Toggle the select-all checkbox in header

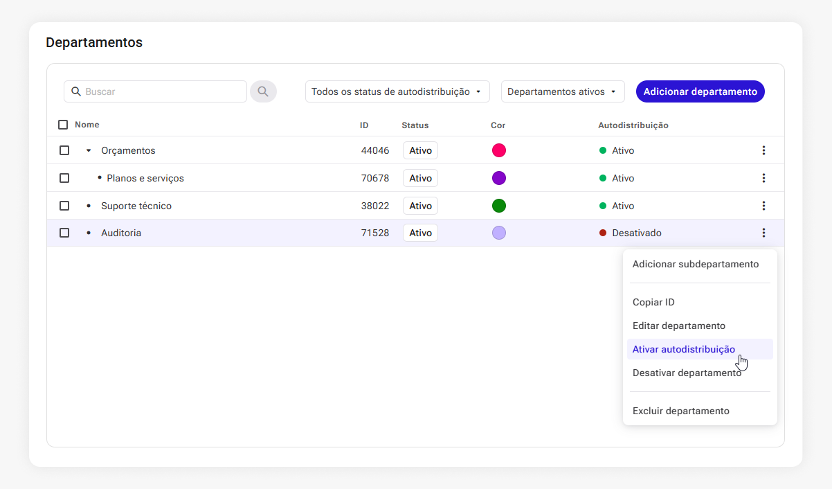[63, 125]
